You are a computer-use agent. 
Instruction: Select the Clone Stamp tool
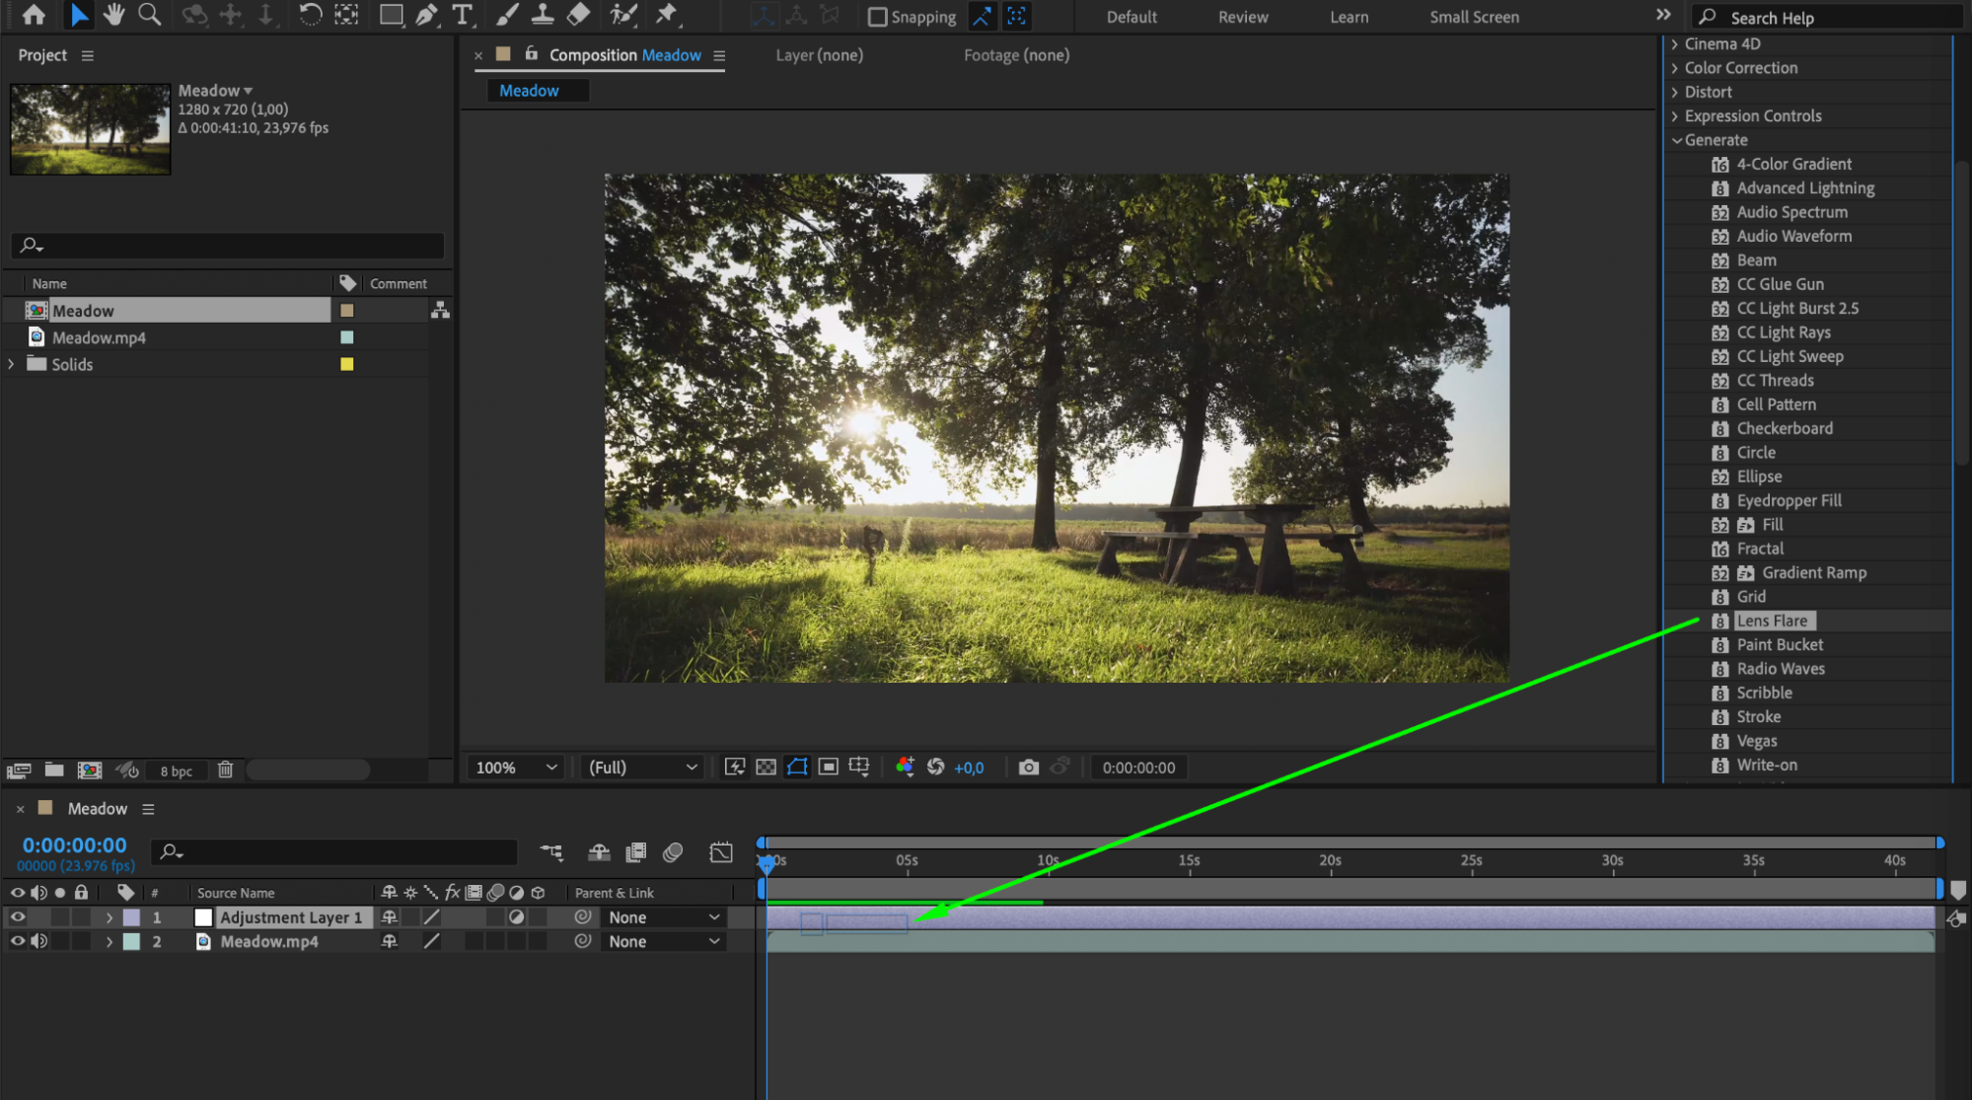tap(543, 15)
